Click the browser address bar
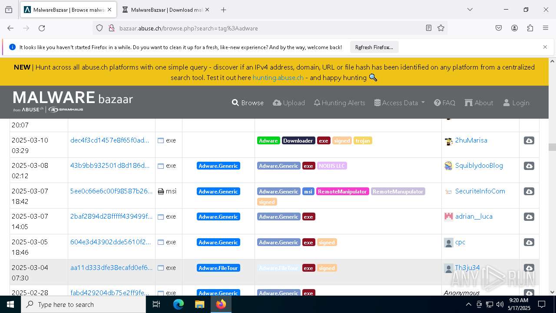This screenshot has width=556, height=313. coord(269,28)
